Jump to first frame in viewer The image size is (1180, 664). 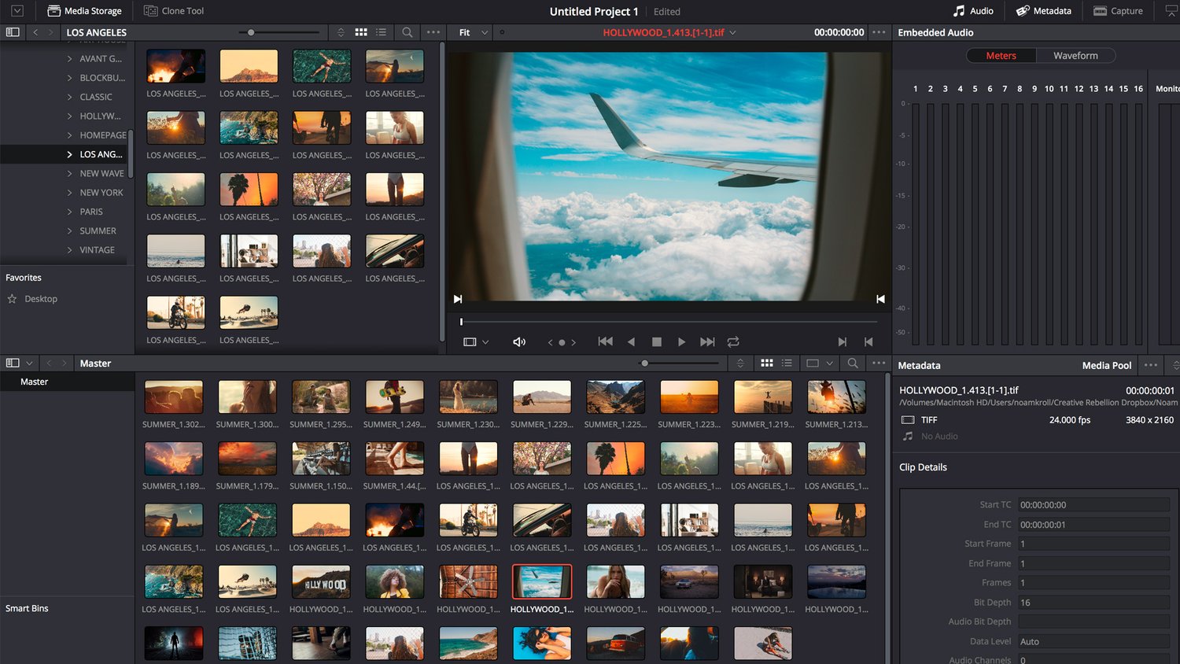pyautogui.click(x=605, y=342)
